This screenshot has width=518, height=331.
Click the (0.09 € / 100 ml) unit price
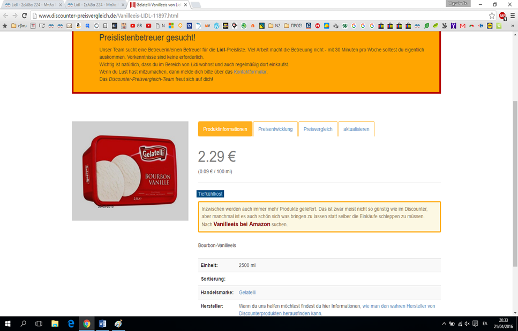pyautogui.click(x=215, y=172)
